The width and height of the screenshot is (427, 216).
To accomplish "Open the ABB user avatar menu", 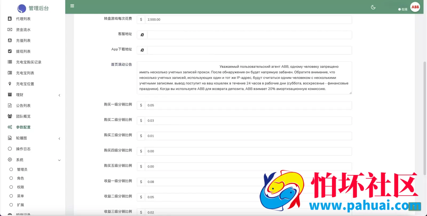I will [415, 7].
